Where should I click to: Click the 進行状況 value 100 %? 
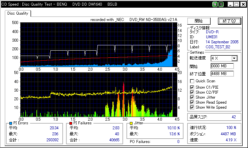231,128
